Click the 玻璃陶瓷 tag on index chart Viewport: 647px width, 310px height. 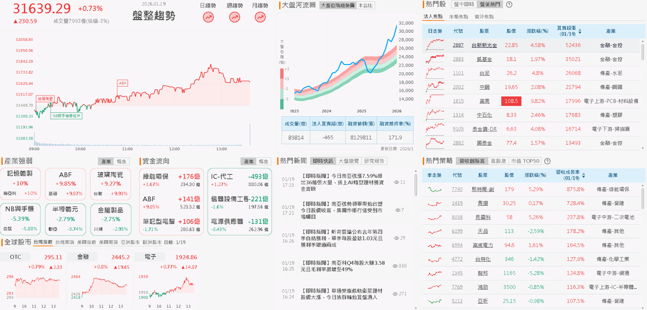(45, 99)
